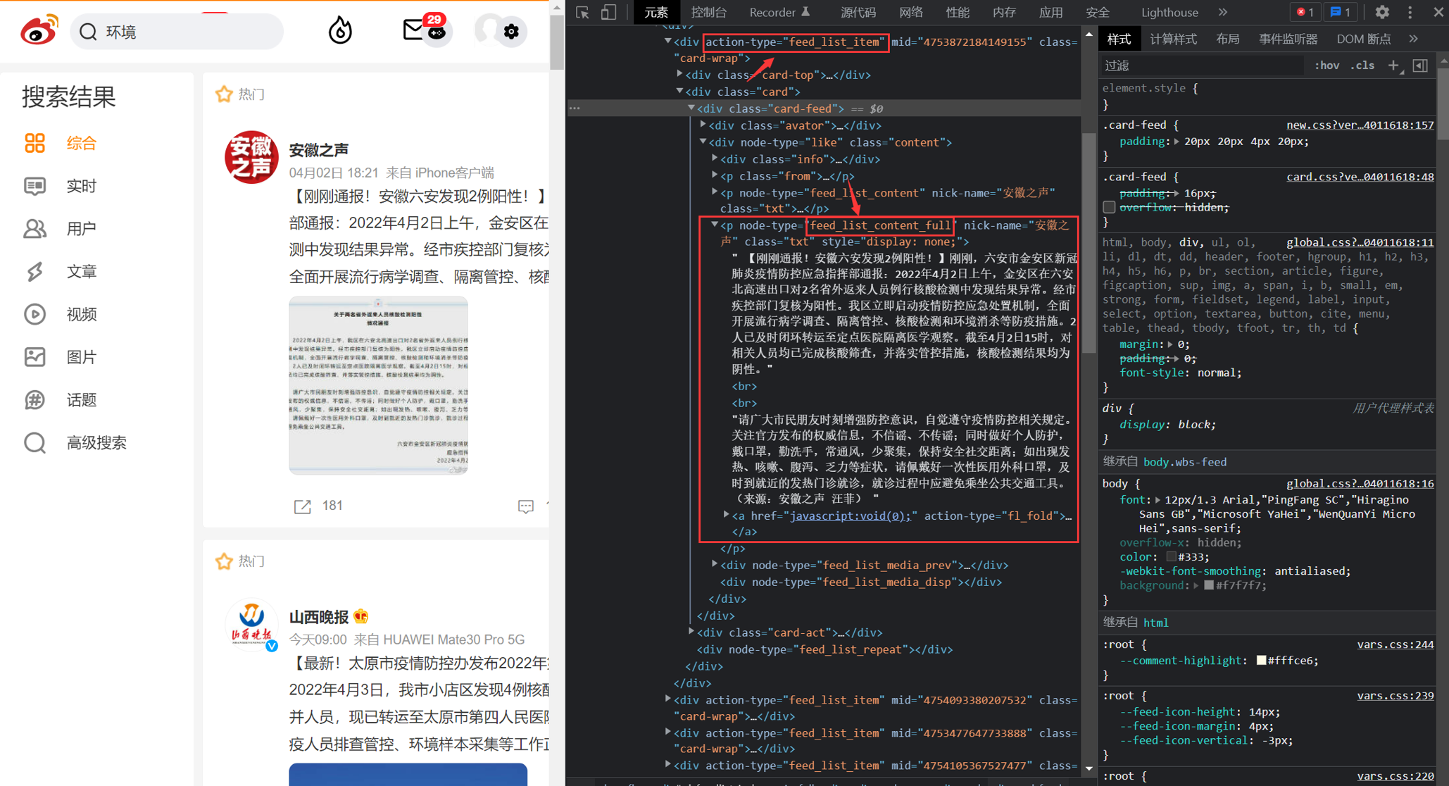The height and width of the screenshot is (786, 1449).
Task: Collapse the card-feed div in DOM tree
Action: 691,108
